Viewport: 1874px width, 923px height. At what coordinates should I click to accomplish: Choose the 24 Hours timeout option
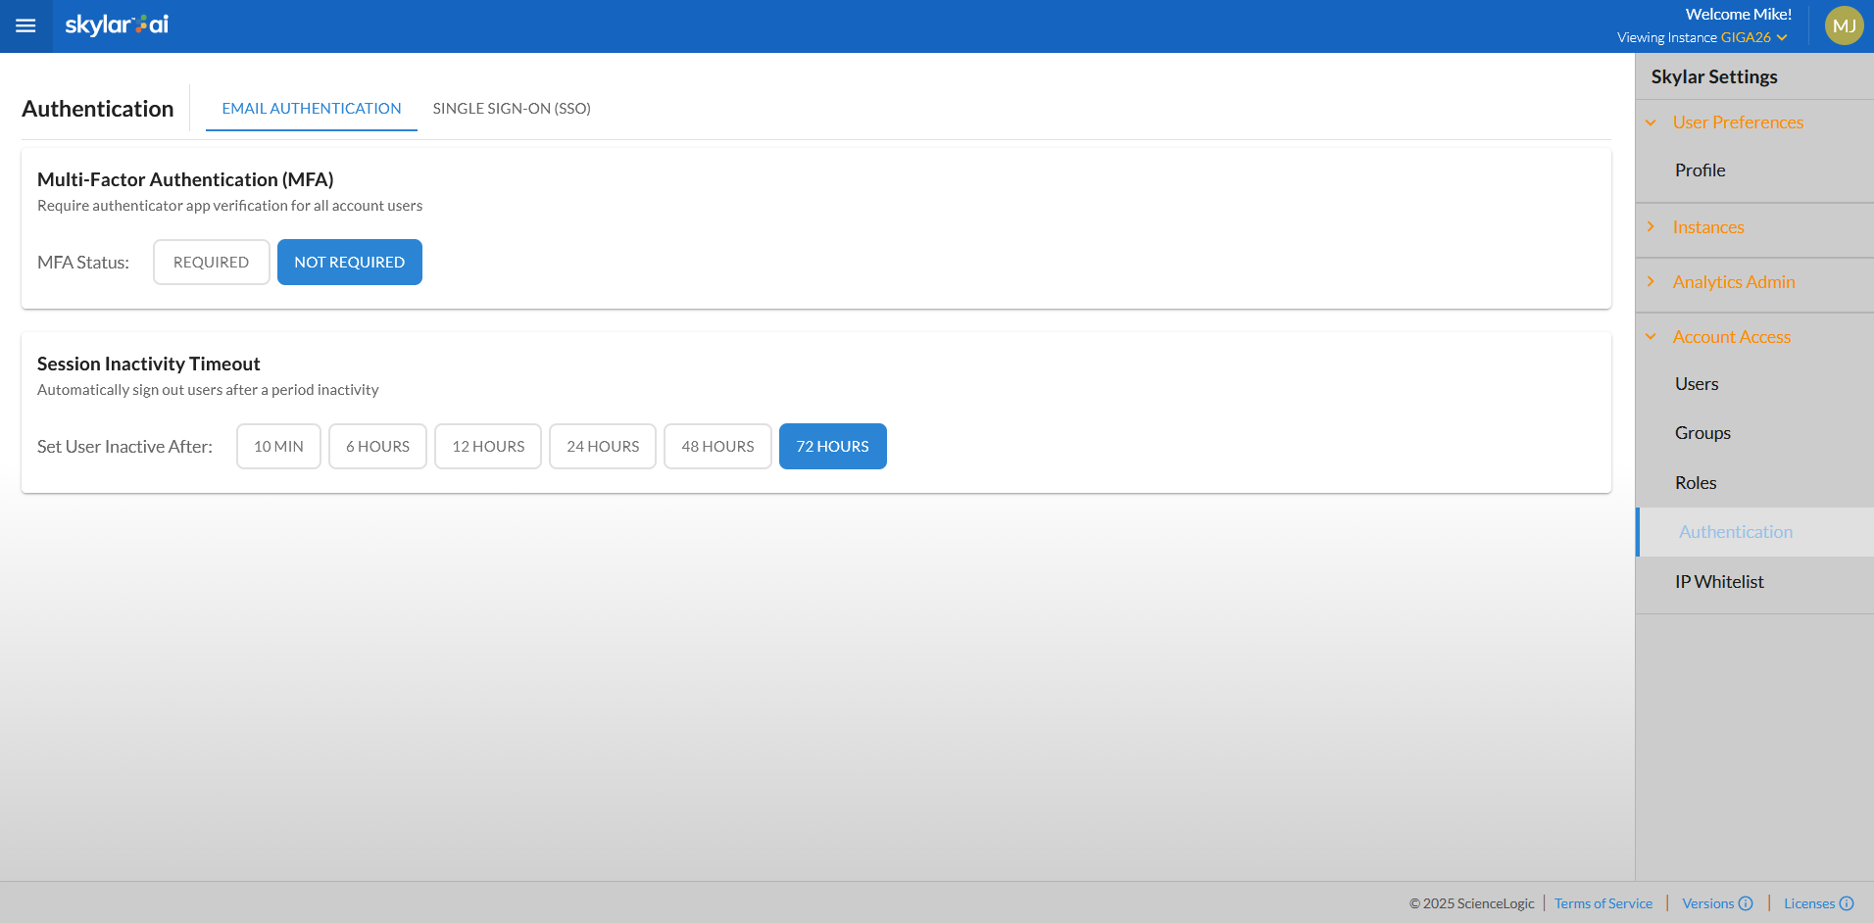(x=602, y=447)
